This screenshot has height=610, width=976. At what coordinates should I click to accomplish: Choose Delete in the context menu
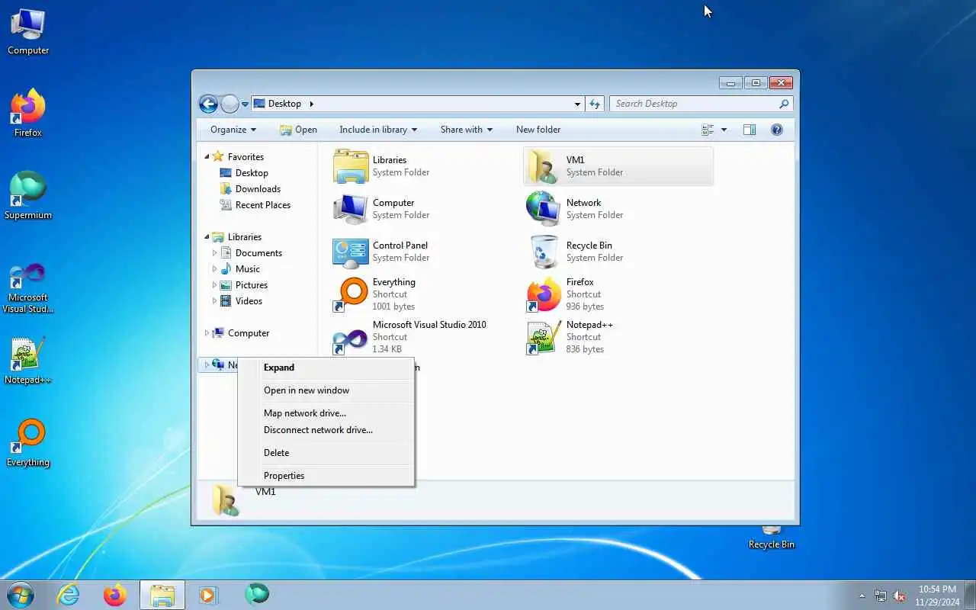(326, 453)
